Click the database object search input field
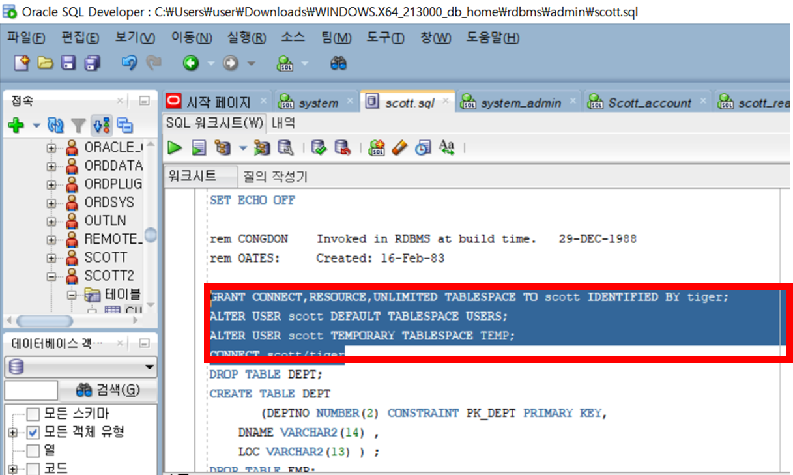 [31, 390]
